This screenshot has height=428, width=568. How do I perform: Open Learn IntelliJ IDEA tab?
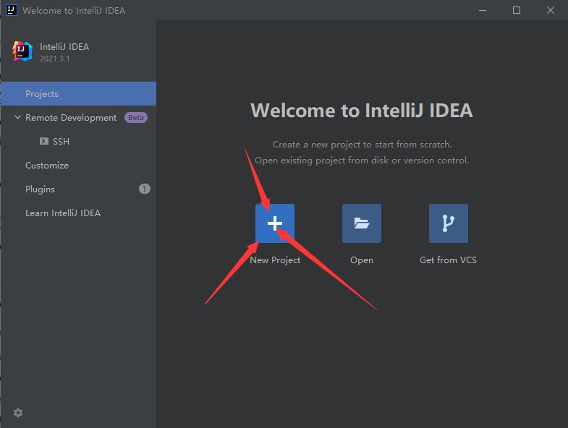coord(79,213)
